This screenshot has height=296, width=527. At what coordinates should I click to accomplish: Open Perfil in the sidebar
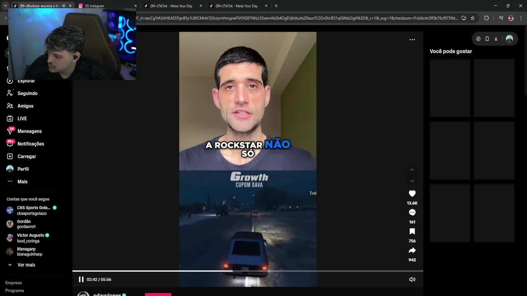click(23, 169)
